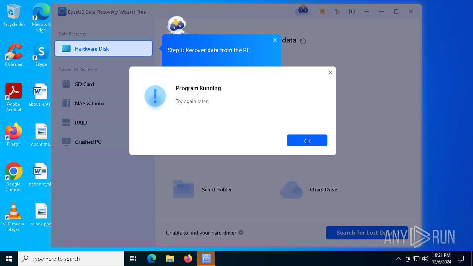This screenshot has width=473, height=266.
Task: Open the hamburger menu
Action: pos(367,11)
